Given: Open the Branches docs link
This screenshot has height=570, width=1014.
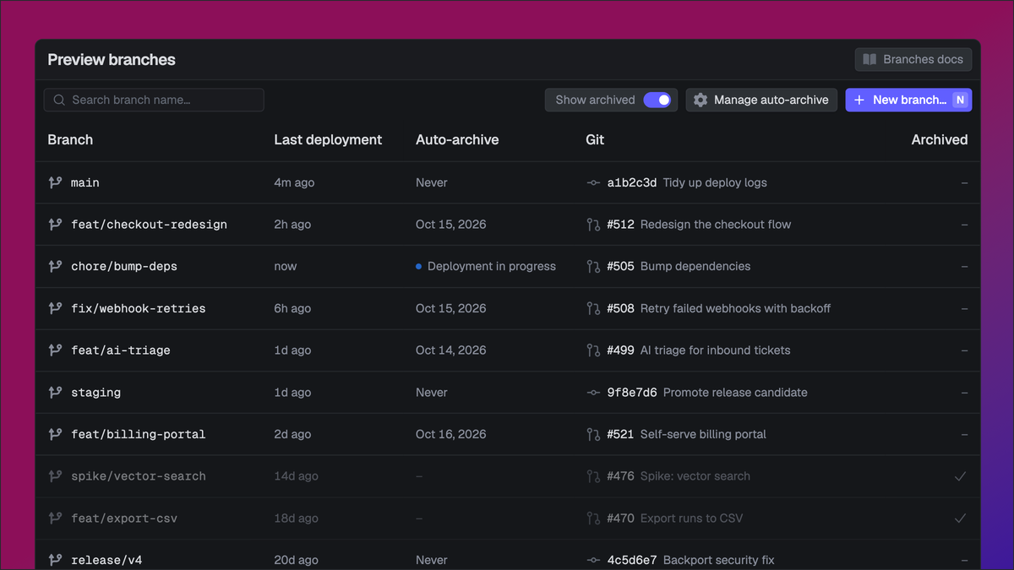Looking at the screenshot, I should tap(913, 59).
